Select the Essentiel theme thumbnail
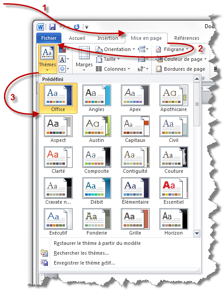Screen dimensions: 224x291 click(174, 191)
